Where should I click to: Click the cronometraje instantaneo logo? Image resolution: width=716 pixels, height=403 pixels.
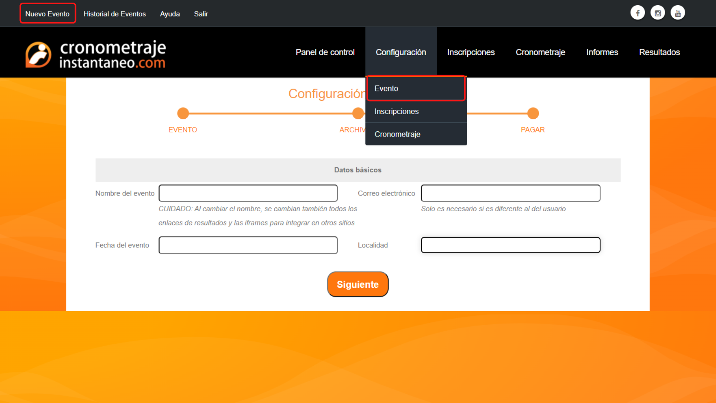(x=95, y=55)
